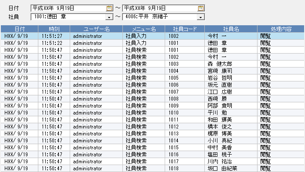This screenshot has height=172, width=305.
Task: Select employee name 塩田 桃子
Action: [231, 155]
